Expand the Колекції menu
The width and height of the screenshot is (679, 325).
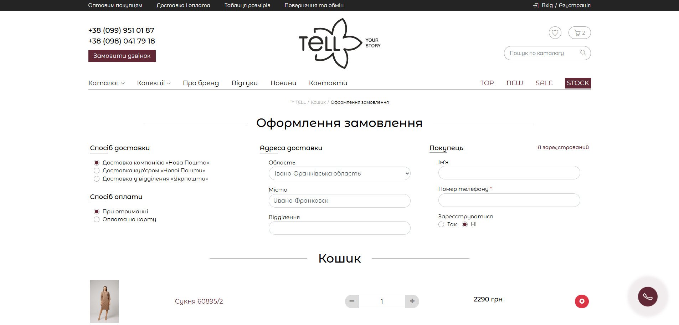click(154, 83)
